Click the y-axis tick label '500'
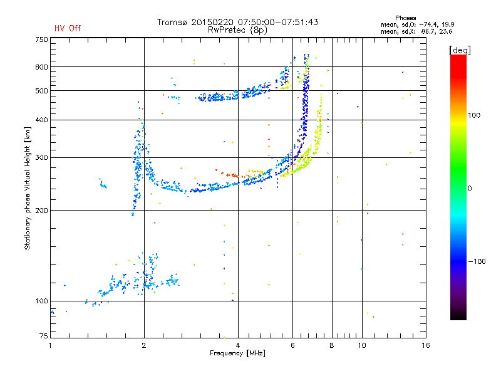Viewport: 501px width, 376px height. click(x=41, y=91)
